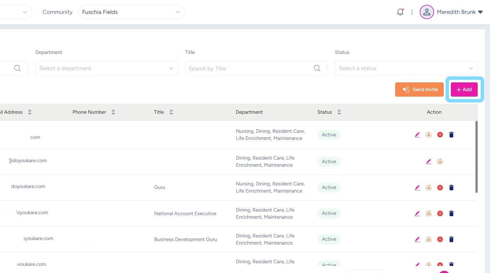Click the search magnifier in the Title field
490x273 pixels.
point(317,68)
